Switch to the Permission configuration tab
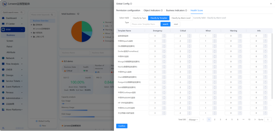 [128, 11]
